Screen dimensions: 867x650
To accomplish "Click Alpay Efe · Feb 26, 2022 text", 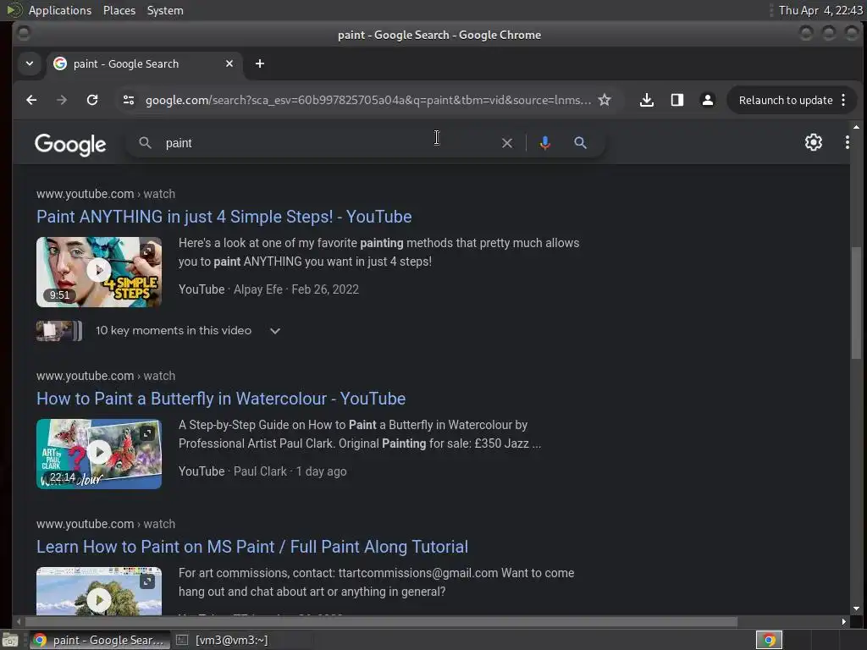I will click(x=296, y=289).
